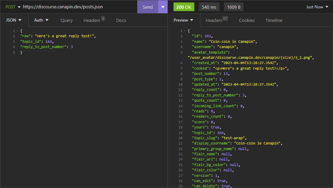Click the "updated_at" timestamp value
333x188 pixels.
249,85
